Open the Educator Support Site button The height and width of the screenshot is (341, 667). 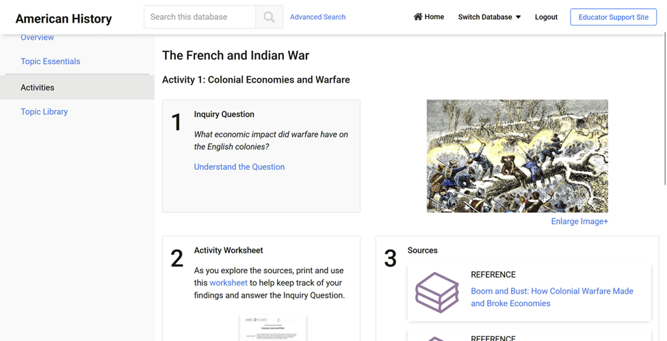coord(613,17)
